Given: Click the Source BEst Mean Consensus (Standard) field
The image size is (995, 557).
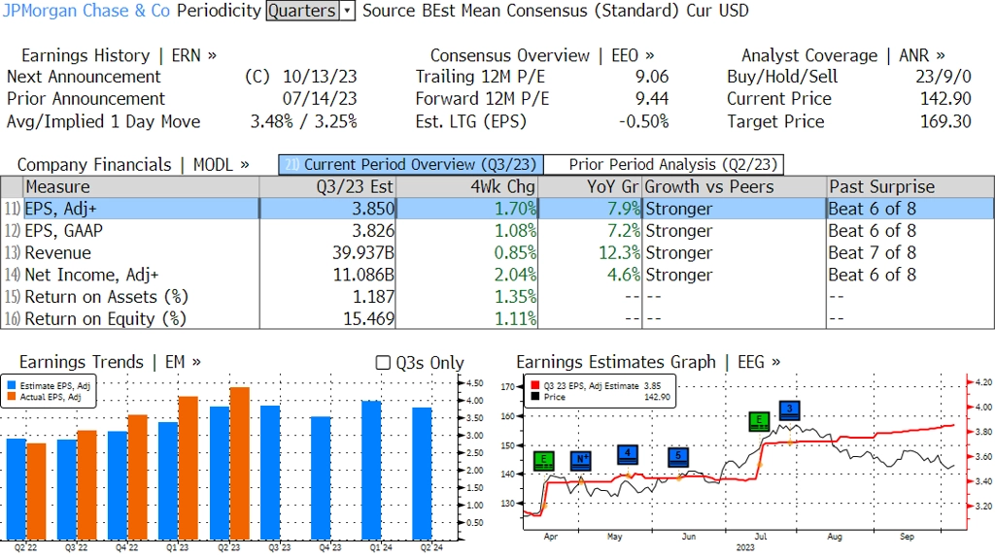Looking at the screenshot, I should tap(521, 11).
